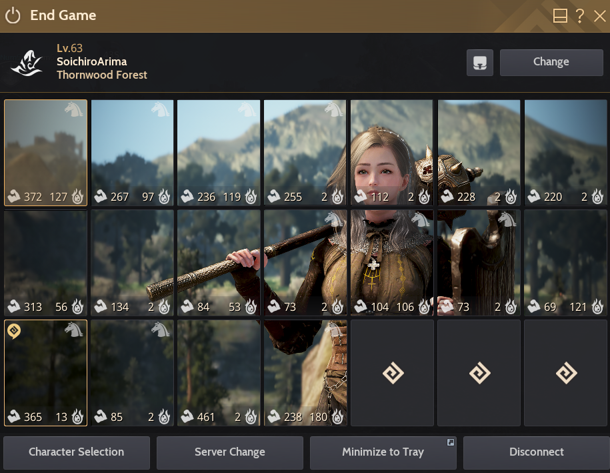Click the energy flame icon next to 127

point(77,196)
